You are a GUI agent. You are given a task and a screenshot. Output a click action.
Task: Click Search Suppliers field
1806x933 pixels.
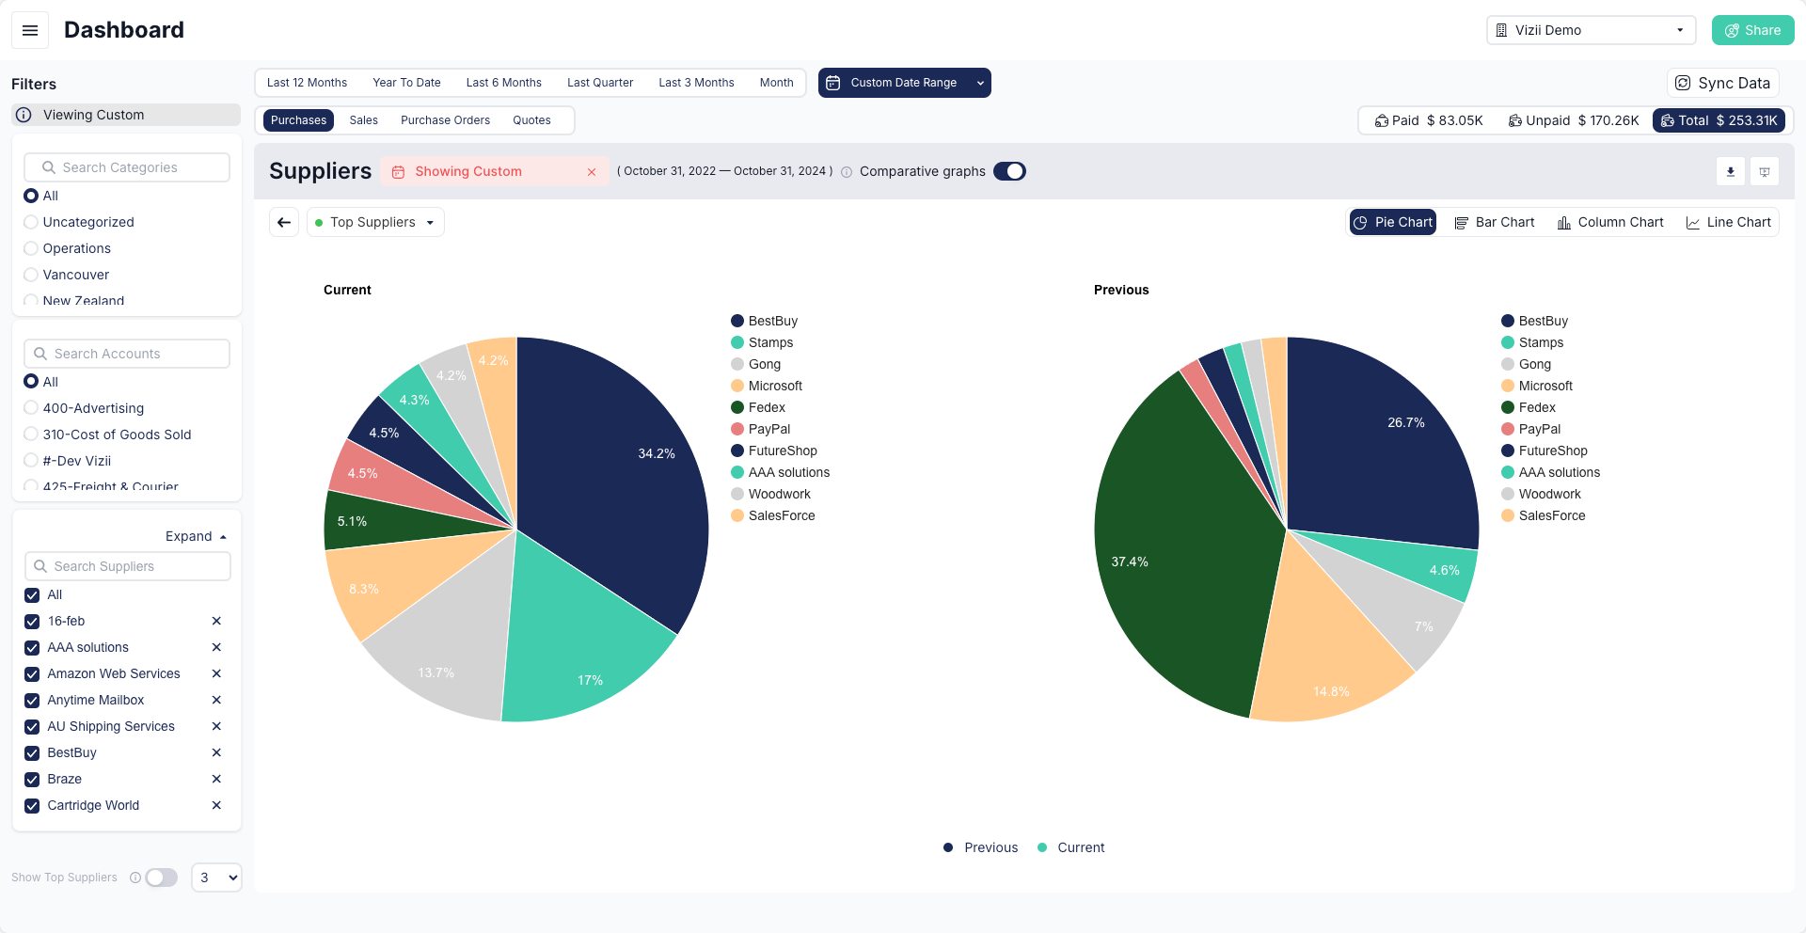tap(127, 566)
